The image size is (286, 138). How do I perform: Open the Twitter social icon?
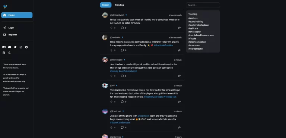(x=15, y=47)
